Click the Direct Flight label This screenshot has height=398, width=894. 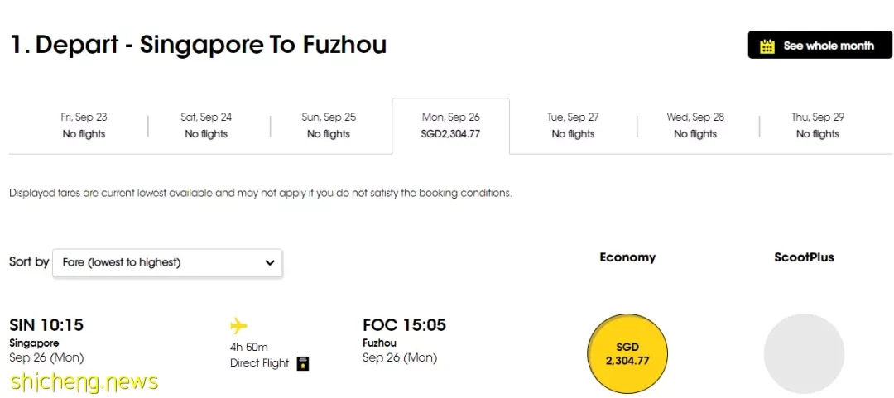click(x=259, y=363)
